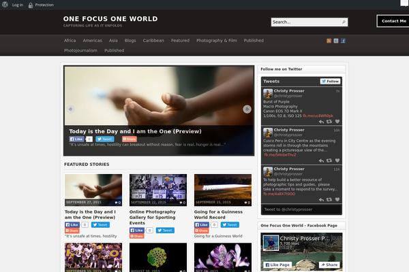Favorite the photographic tips survey tweet

pyautogui.click(x=337, y=200)
